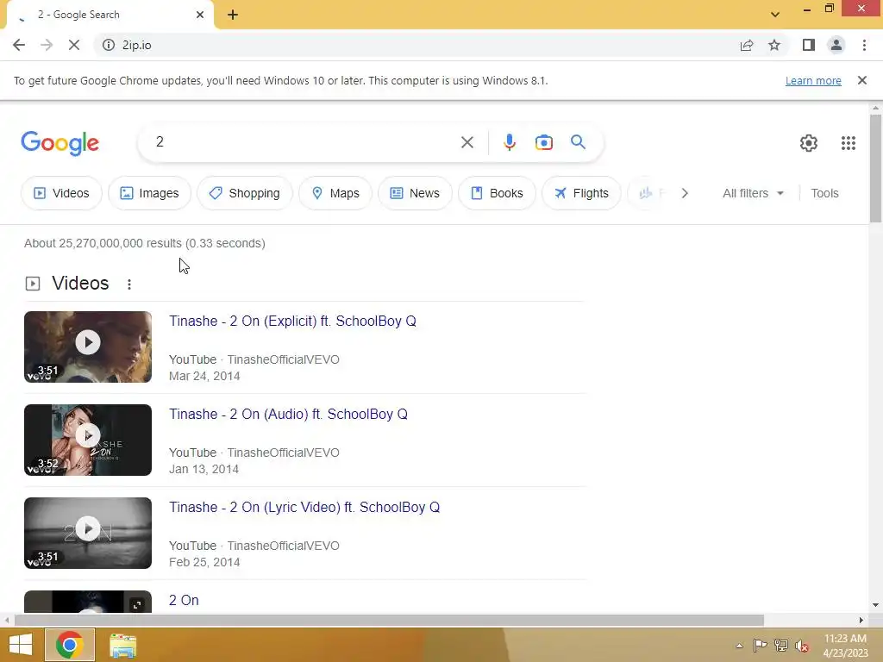The image size is (883, 662).
Task: Open Videos section three-dot options
Action: pyautogui.click(x=129, y=284)
